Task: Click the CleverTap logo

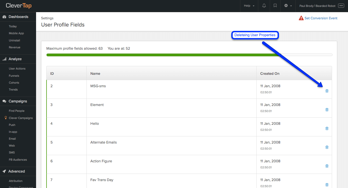Action: 19,6
